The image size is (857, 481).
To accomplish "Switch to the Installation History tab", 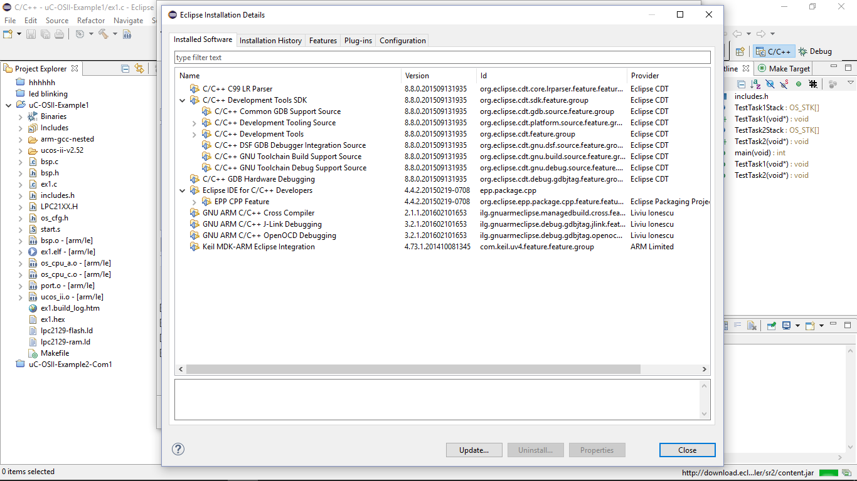I will click(270, 41).
